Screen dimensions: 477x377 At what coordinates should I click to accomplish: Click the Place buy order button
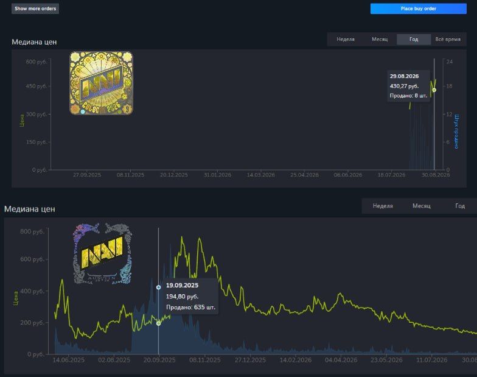(419, 9)
